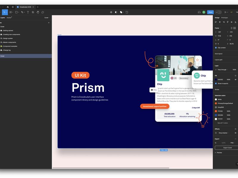
Task: Select the Frame tool
Action: (x=10, y=12)
